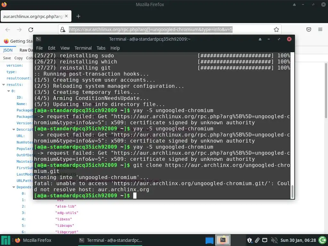This screenshot has height=246, width=328.
Task: Click the "xdg-utils" value in JSON
Action: click(67, 213)
